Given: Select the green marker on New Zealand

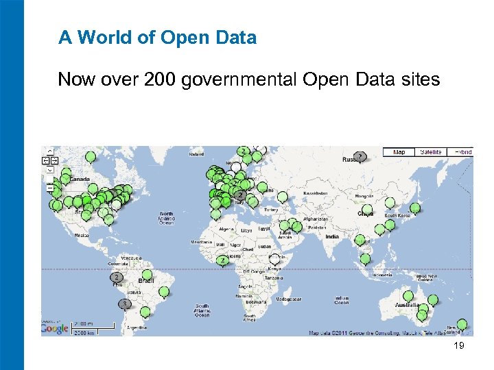Looking at the screenshot, I should pos(462,324).
